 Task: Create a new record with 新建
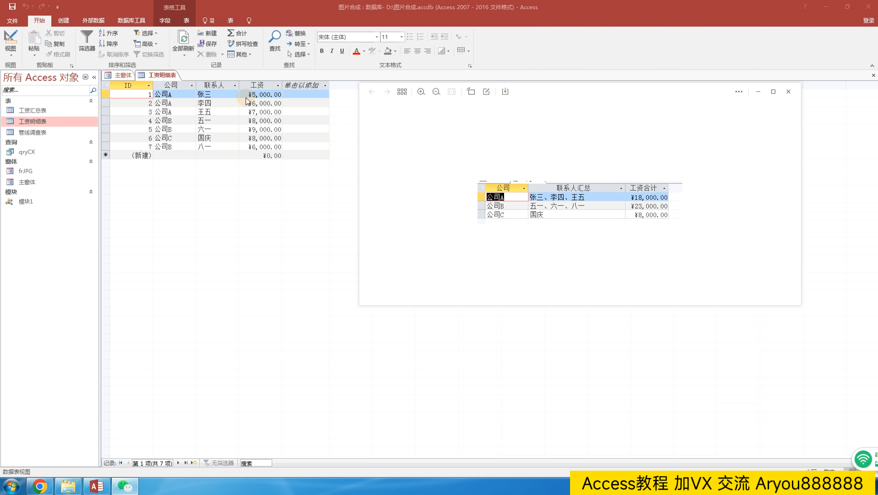(207, 33)
